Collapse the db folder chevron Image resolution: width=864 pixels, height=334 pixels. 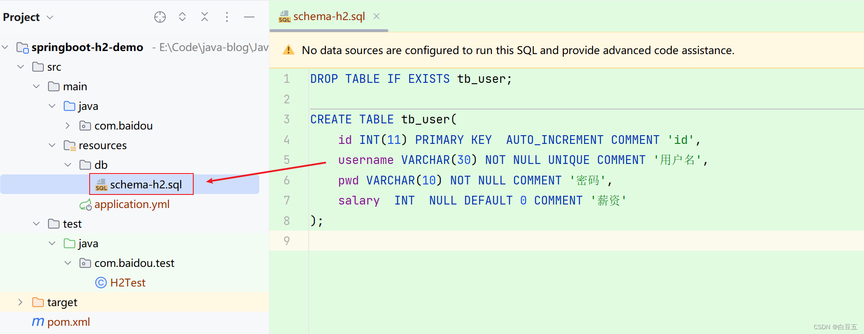68,165
